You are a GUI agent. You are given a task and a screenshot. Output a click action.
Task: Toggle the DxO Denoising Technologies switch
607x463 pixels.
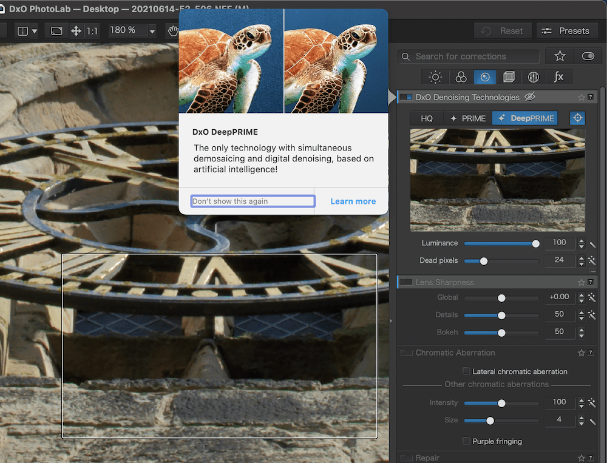(406, 97)
